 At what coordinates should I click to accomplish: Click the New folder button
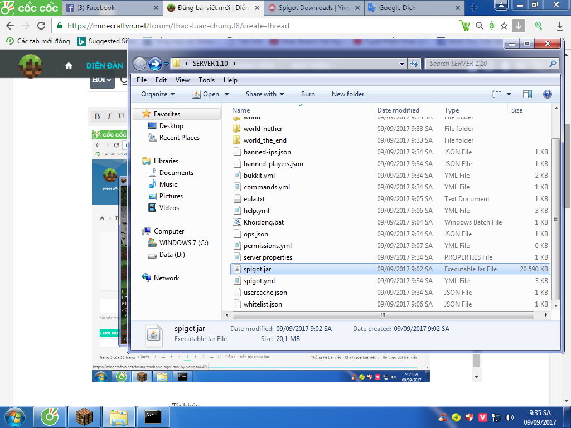(348, 94)
